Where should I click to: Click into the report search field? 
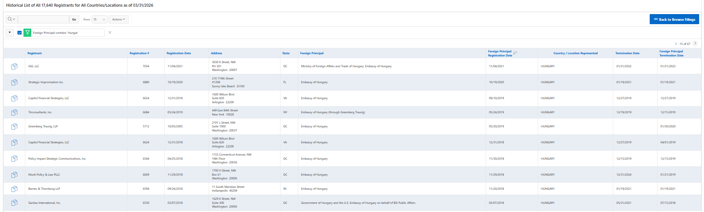(44, 19)
